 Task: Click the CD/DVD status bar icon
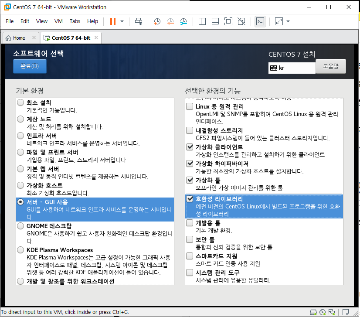[x=323, y=312]
